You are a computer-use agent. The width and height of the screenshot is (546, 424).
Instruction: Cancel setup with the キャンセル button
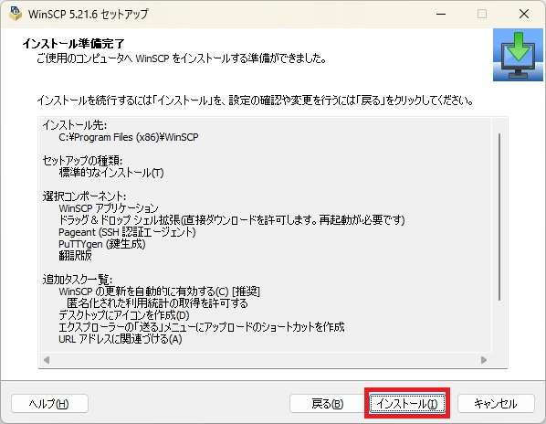tap(496, 404)
